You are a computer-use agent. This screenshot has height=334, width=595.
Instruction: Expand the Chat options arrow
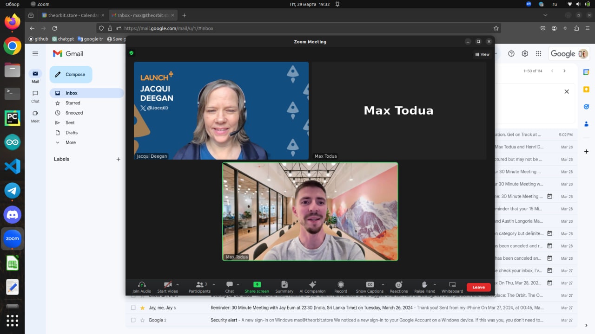click(238, 284)
